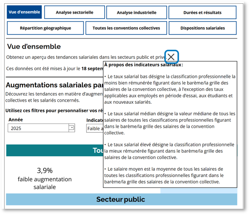Click the 'Augmentations salariales' heading

(x=55, y=85)
